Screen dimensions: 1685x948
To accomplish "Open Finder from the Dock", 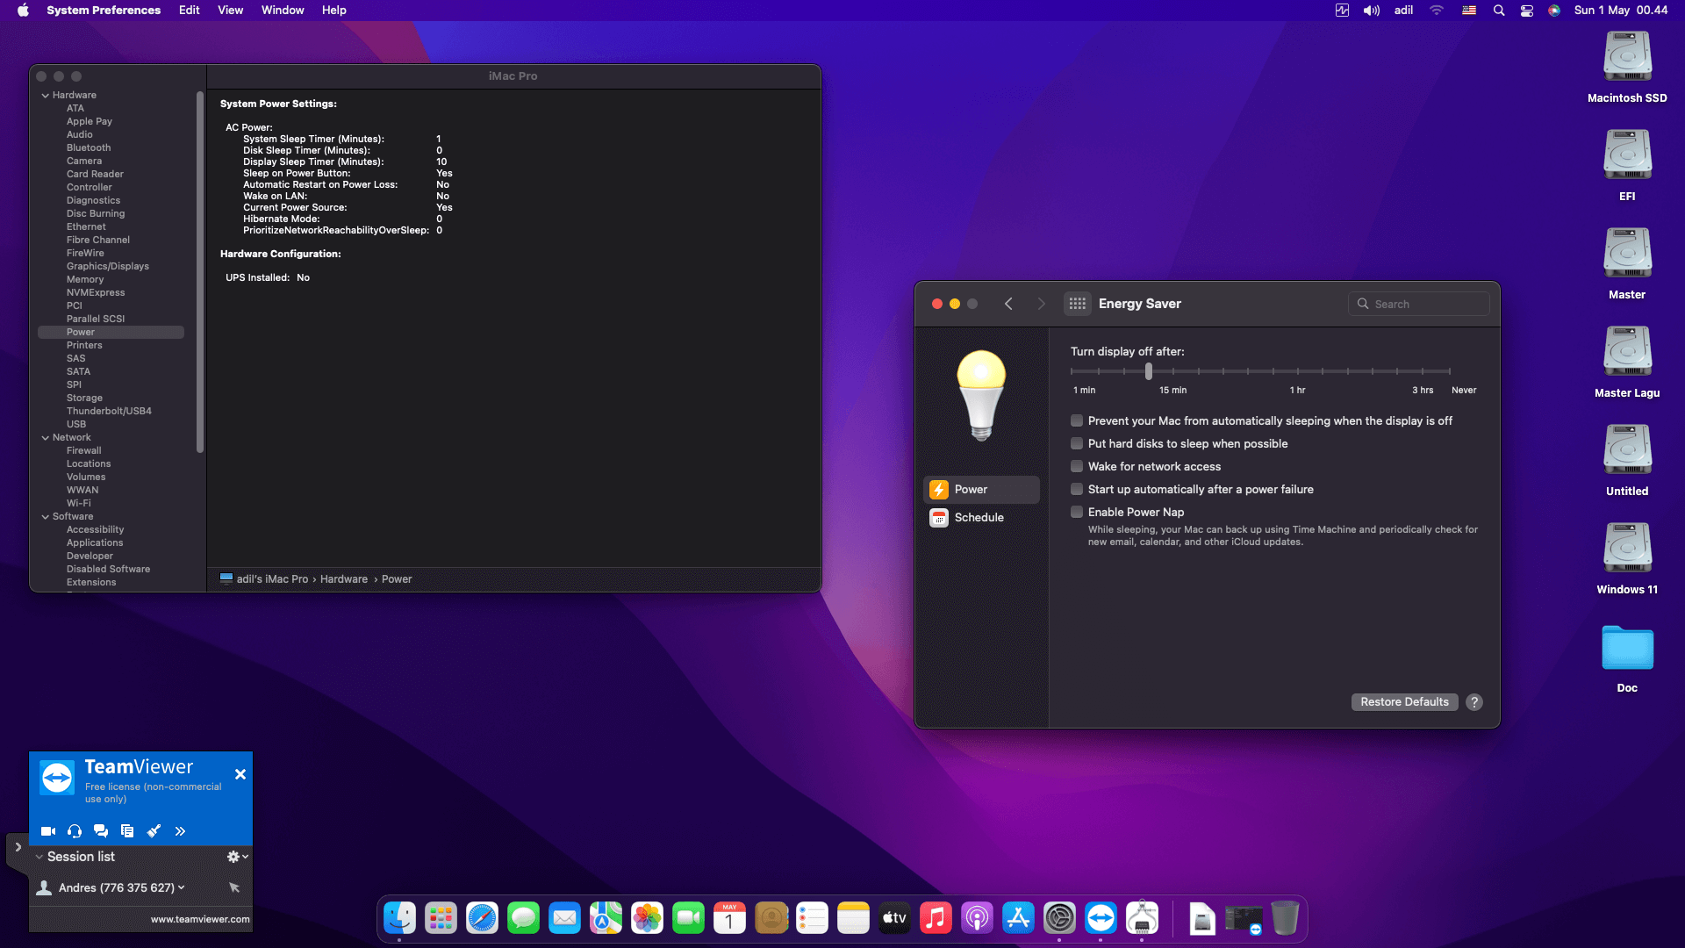I will pos(399,918).
